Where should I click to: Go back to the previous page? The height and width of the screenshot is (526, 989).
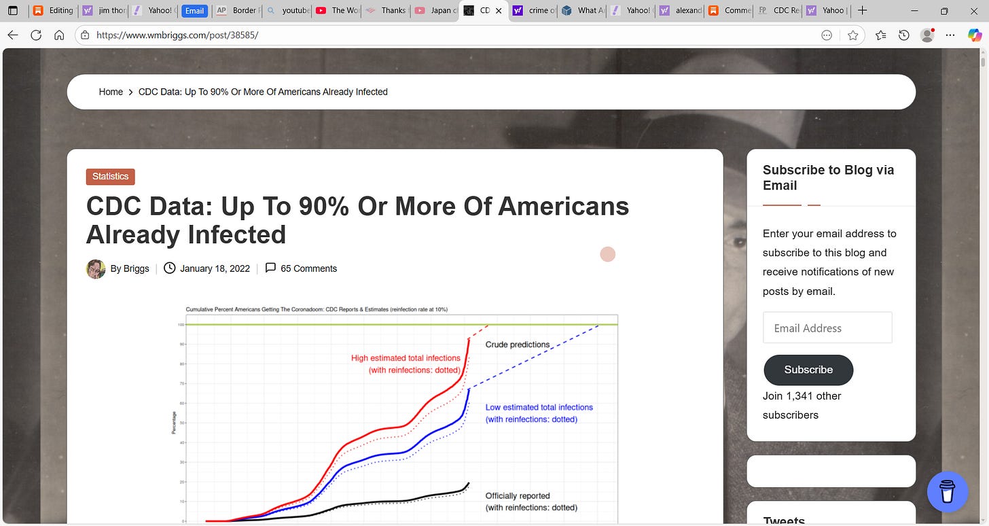(x=13, y=35)
